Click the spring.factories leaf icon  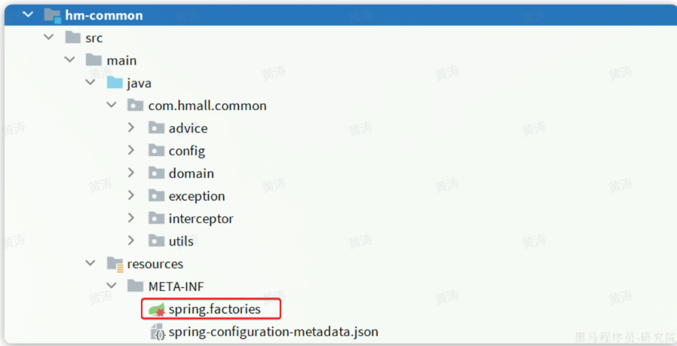[x=156, y=309]
